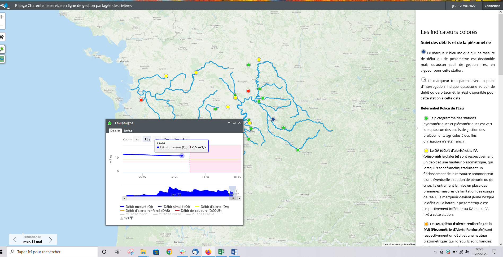Set chart zoom to 7j
The image size is (503, 257).
(x=137, y=139)
